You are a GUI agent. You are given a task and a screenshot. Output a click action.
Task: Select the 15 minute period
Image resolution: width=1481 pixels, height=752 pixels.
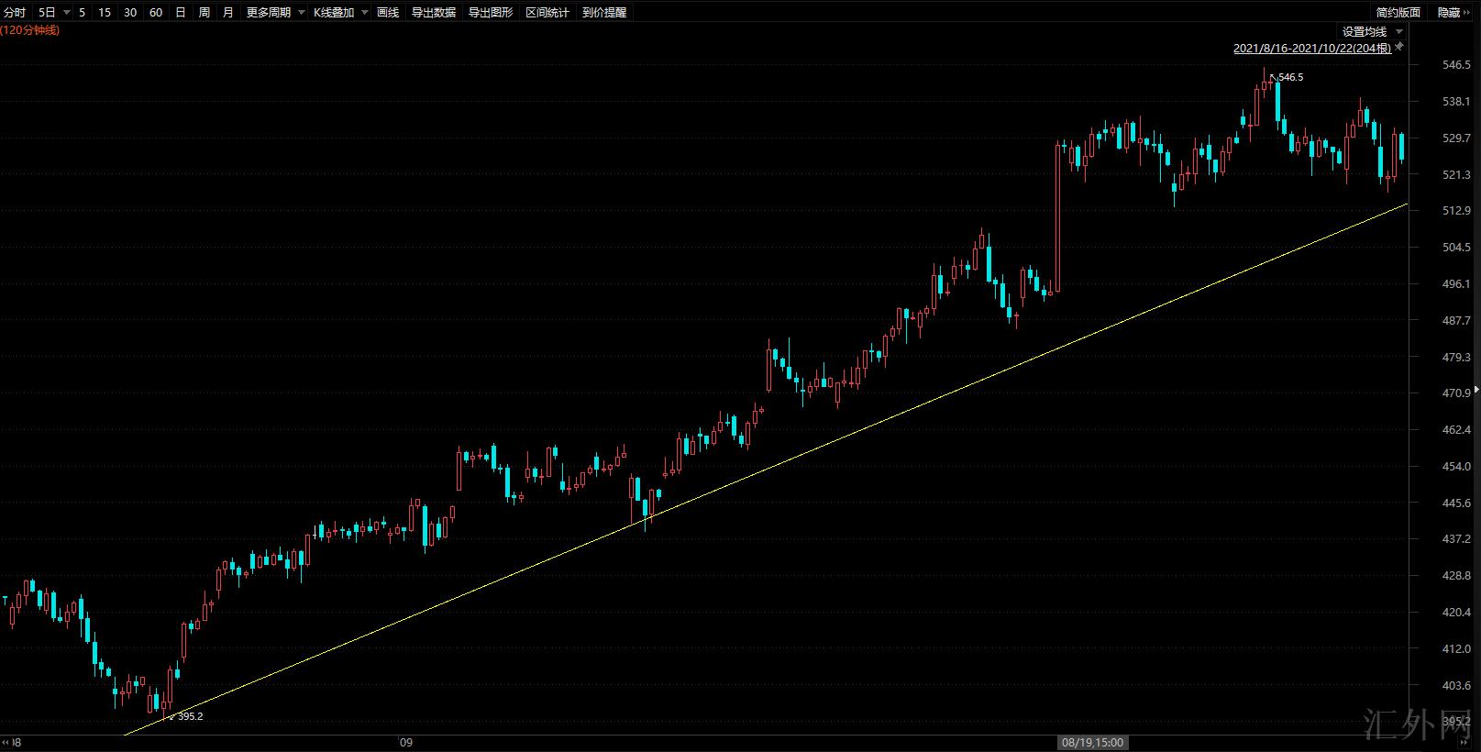point(105,13)
